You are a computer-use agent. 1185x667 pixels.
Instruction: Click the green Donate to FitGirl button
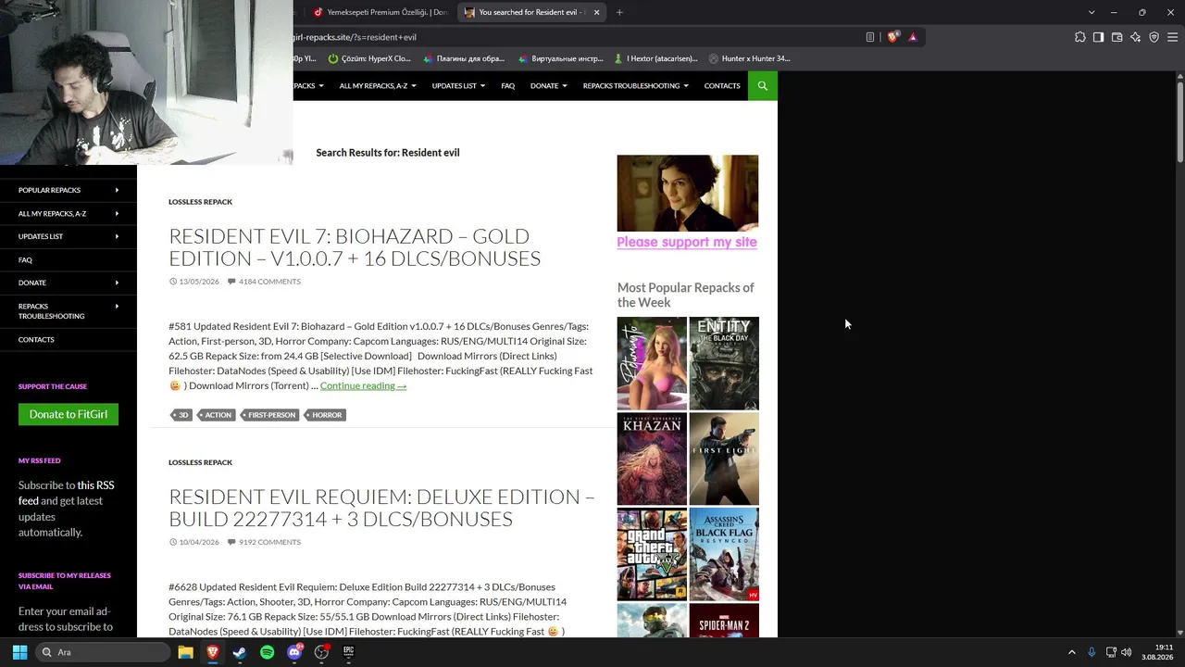(x=69, y=414)
